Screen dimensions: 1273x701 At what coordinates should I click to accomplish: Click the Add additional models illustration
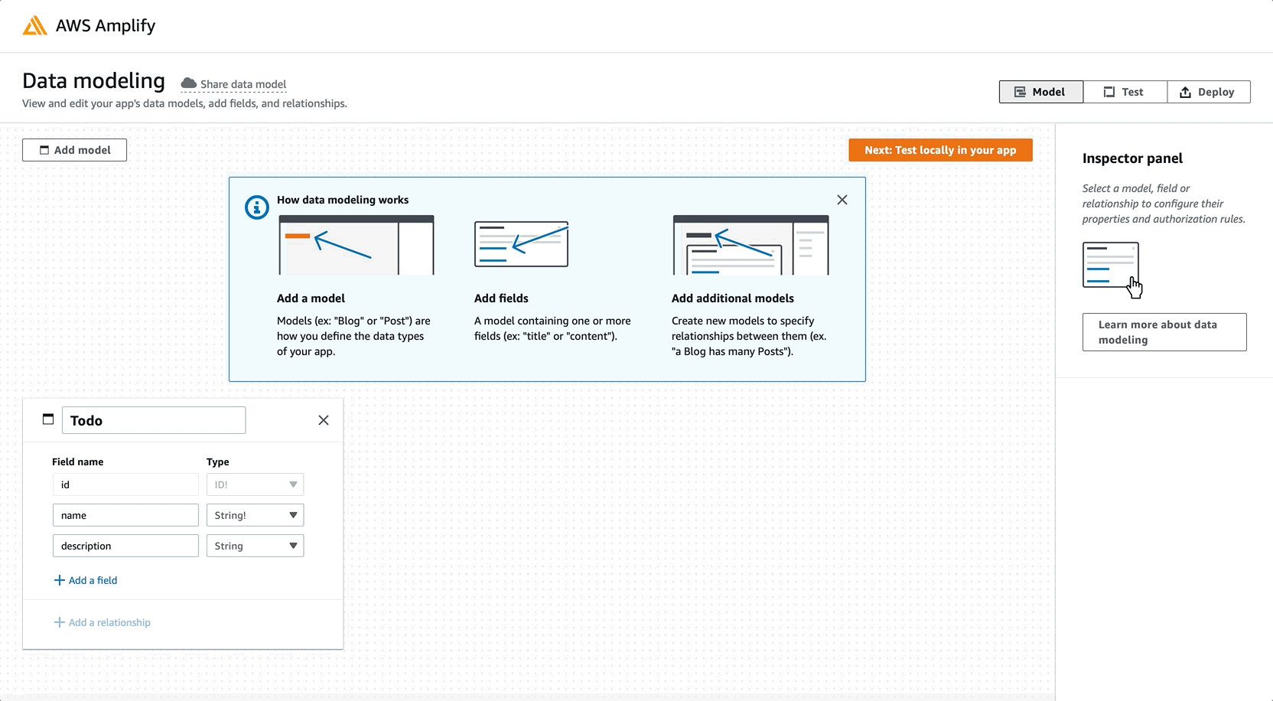750,245
